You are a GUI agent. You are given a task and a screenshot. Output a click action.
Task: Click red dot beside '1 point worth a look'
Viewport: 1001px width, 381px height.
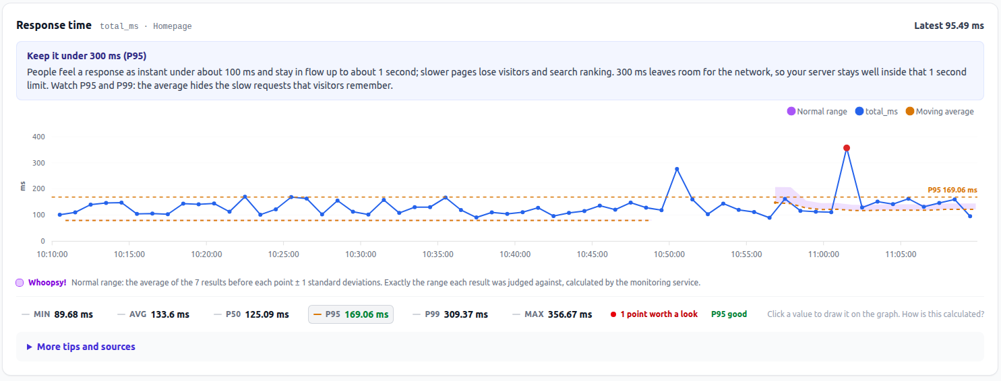613,314
